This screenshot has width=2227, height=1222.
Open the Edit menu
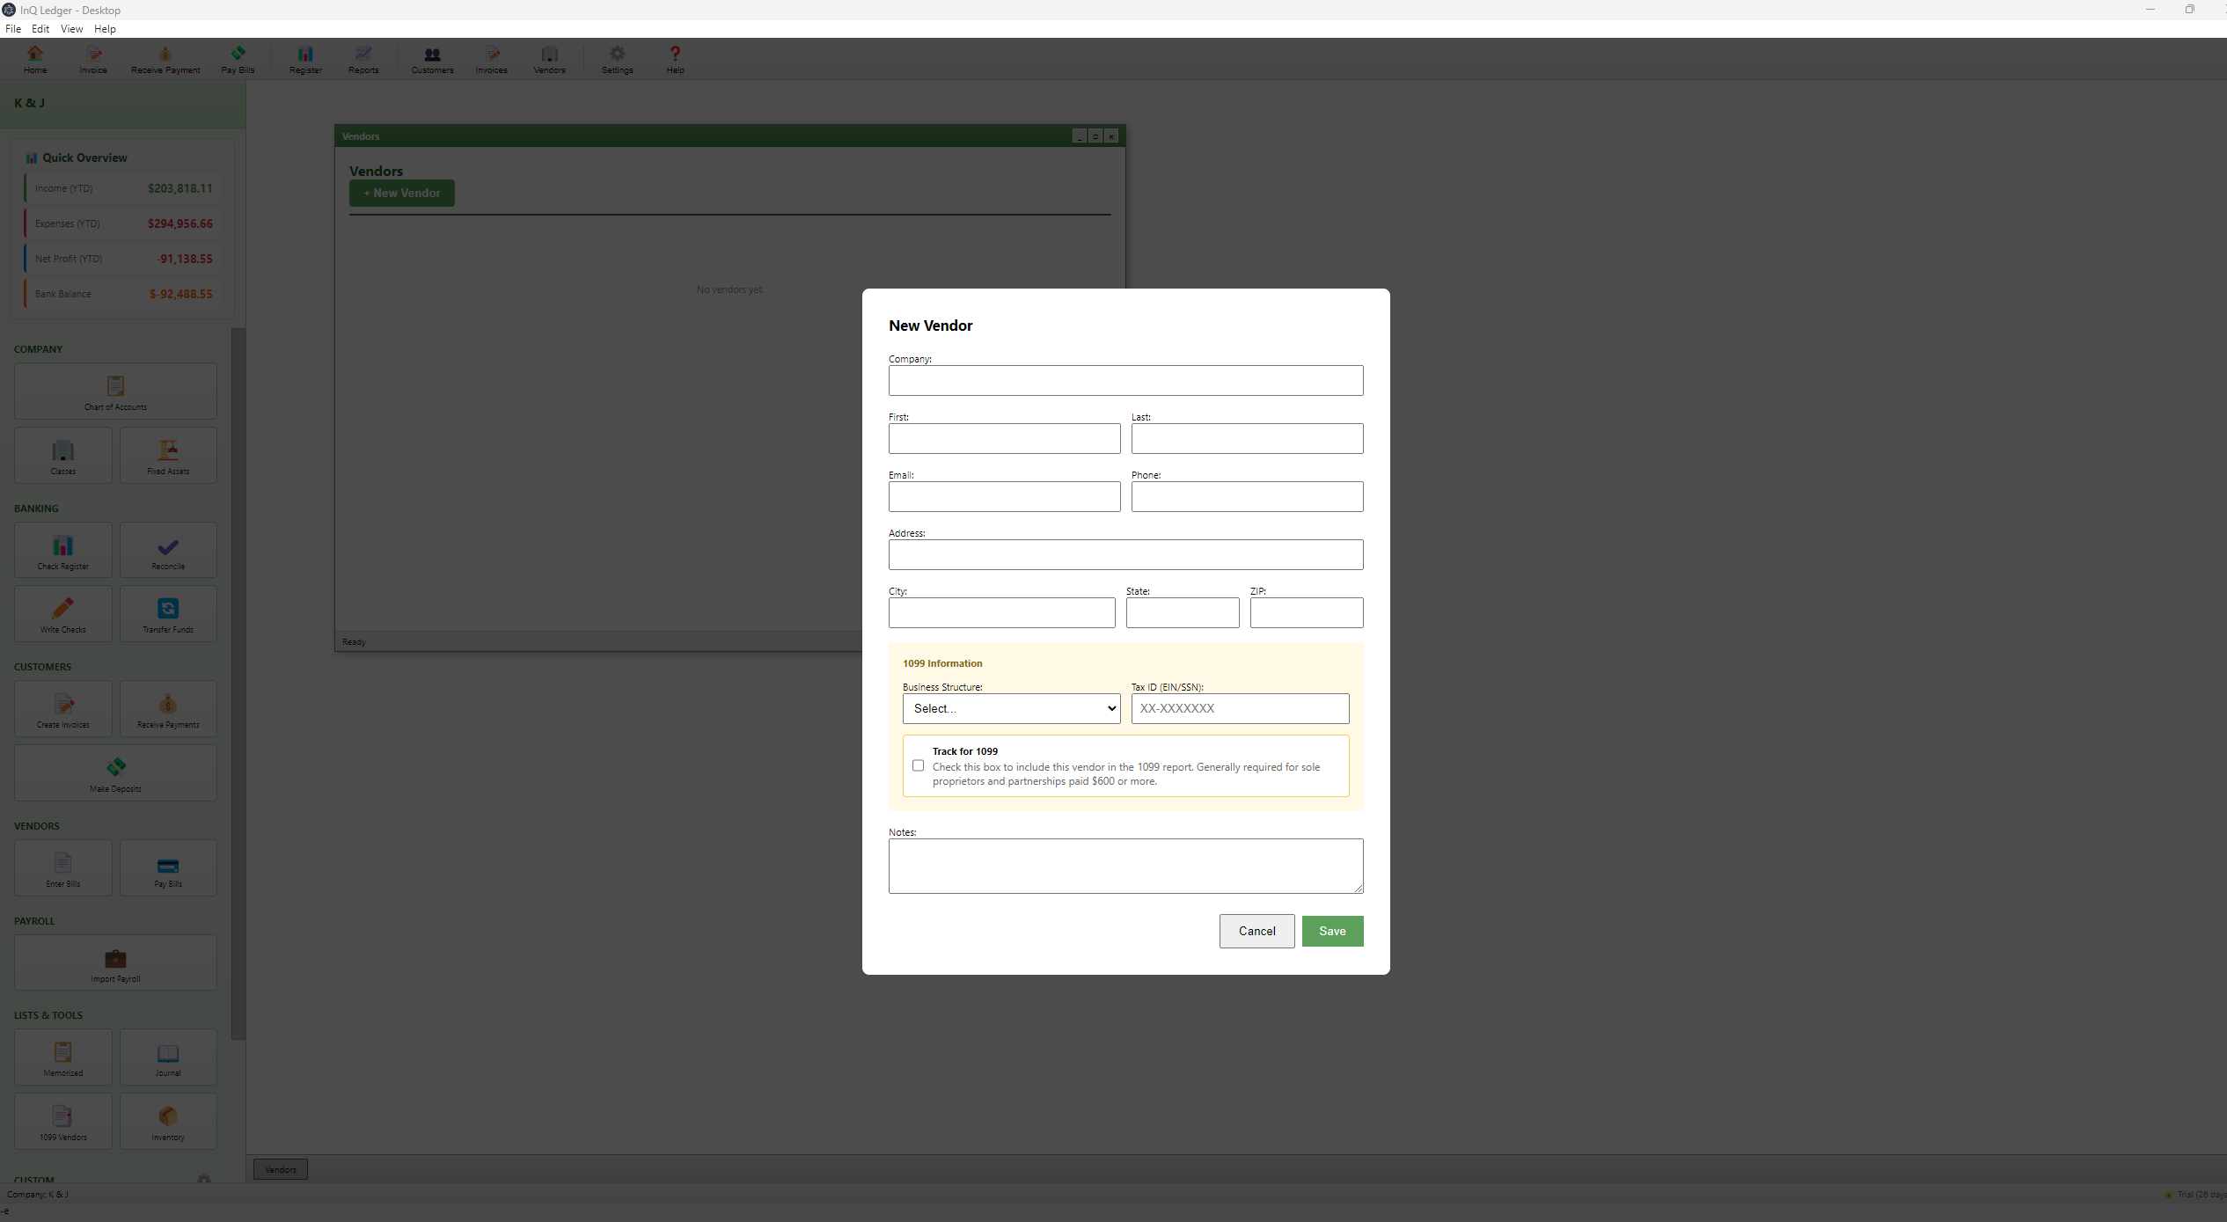click(40, 29)
